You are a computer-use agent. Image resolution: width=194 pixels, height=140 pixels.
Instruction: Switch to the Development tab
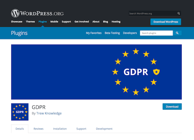tap(104, 129)
